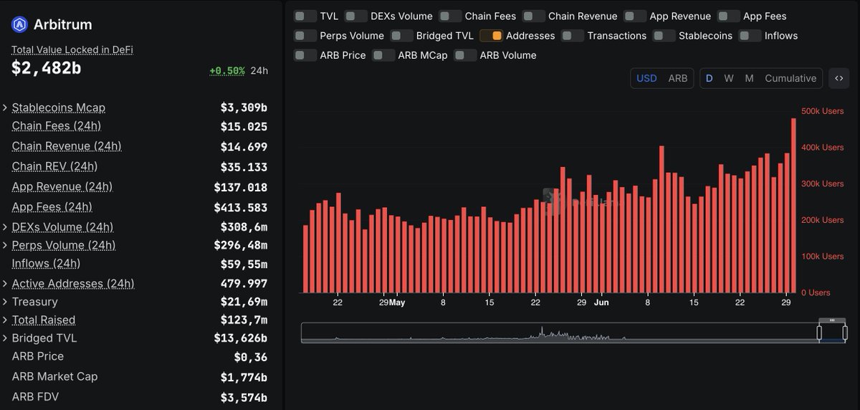Click the ARB Market Cap label

pyautogui.click(x=54, y=376)
